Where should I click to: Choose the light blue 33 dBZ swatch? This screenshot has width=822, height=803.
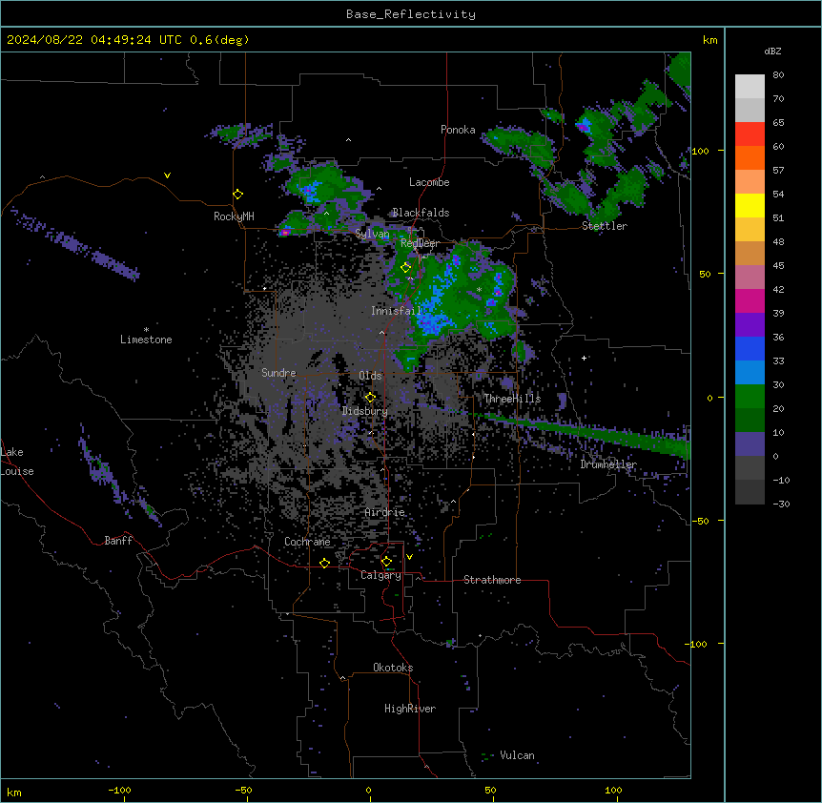pyautogui.click(x=750, y=373)
